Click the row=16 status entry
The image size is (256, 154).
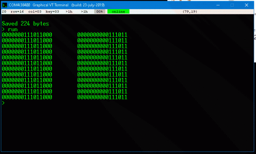pos(17,12)
